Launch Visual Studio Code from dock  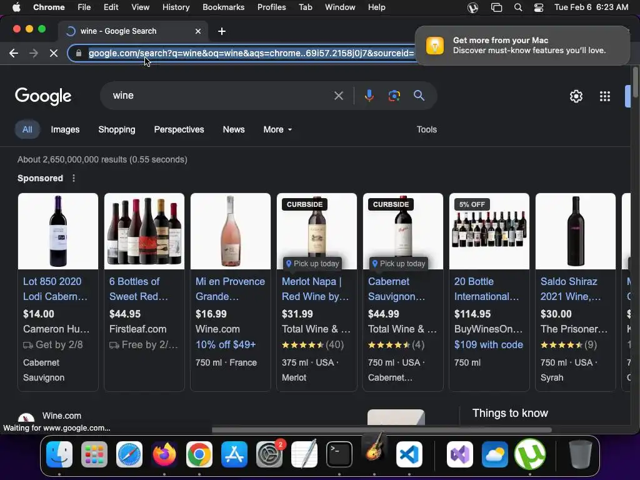click(409, 454)
